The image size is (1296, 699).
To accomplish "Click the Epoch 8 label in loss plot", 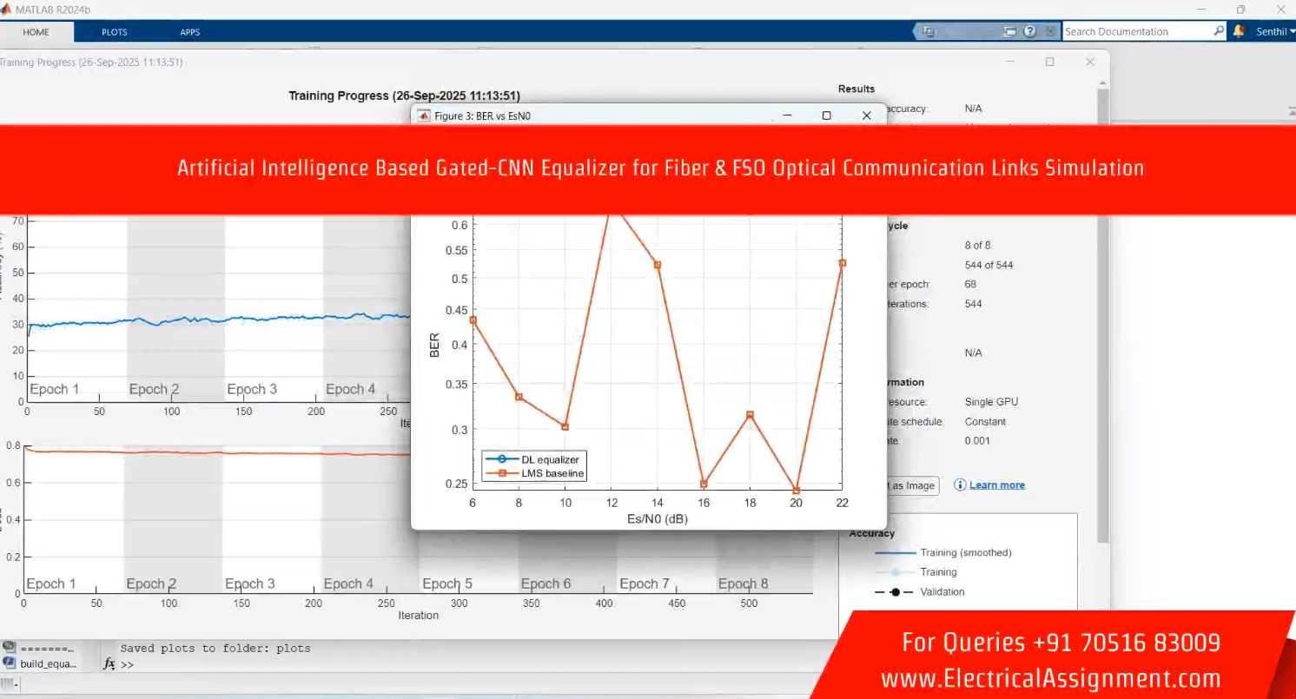I will point(743,584).
